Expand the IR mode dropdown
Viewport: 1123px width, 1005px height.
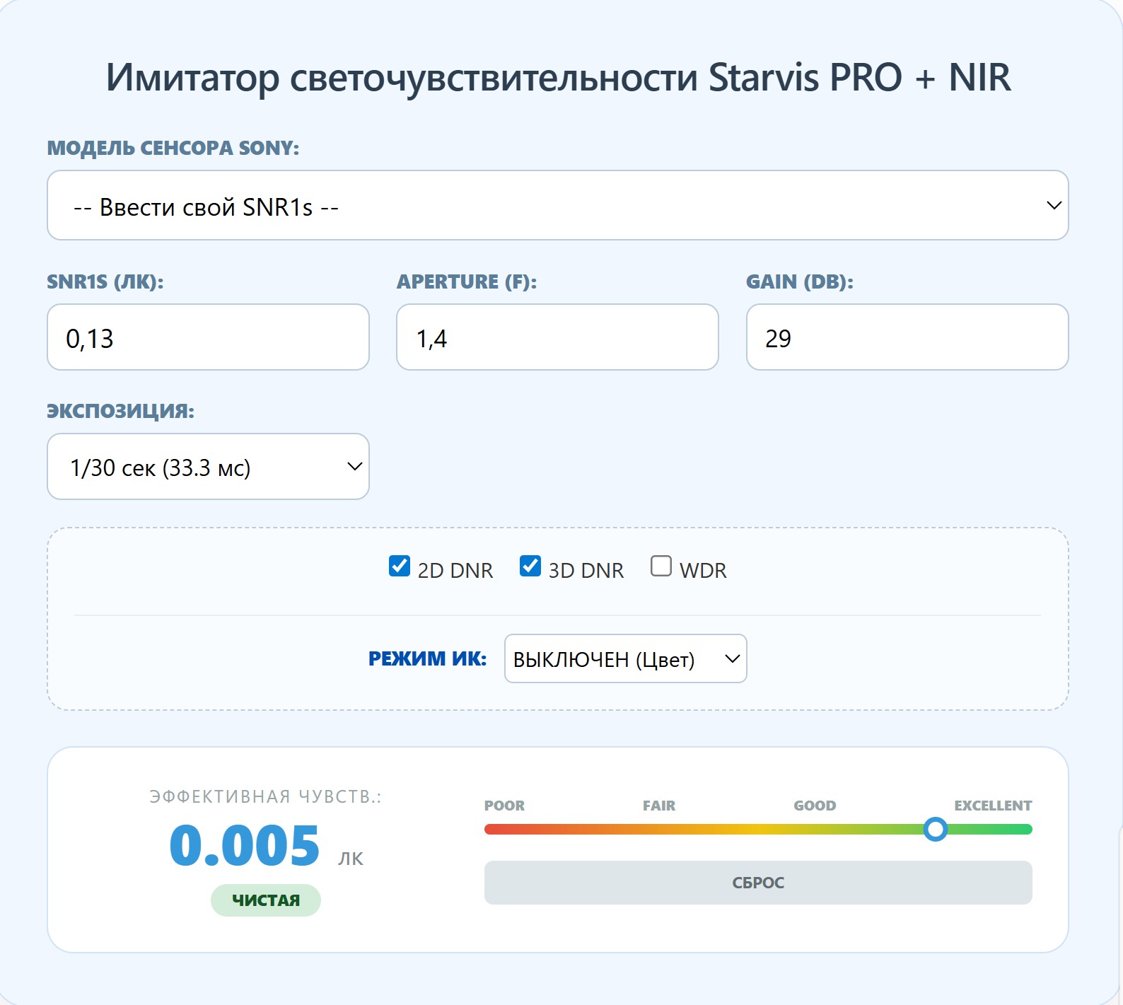tap(626, 658)
